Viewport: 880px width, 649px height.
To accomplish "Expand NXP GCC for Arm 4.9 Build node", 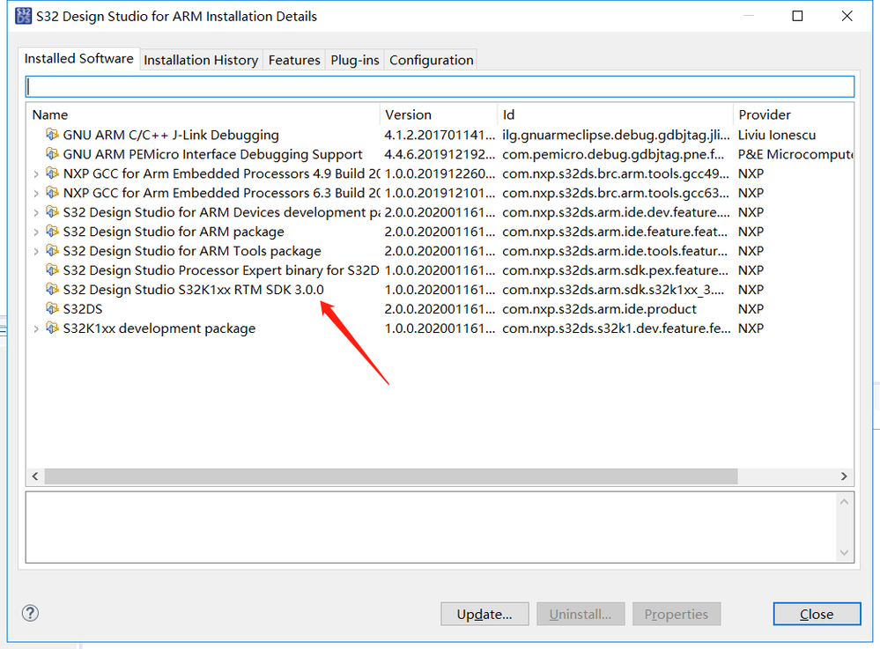I will 36,173.
